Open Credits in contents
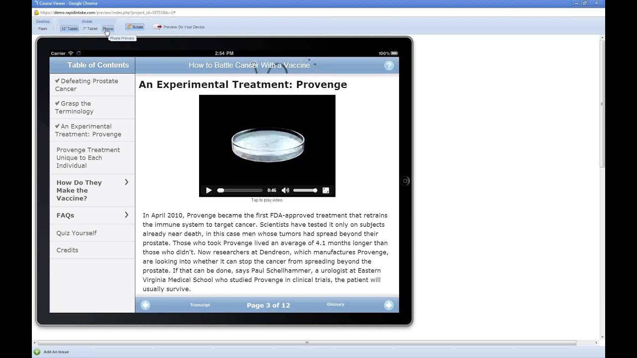 [92, 250]
